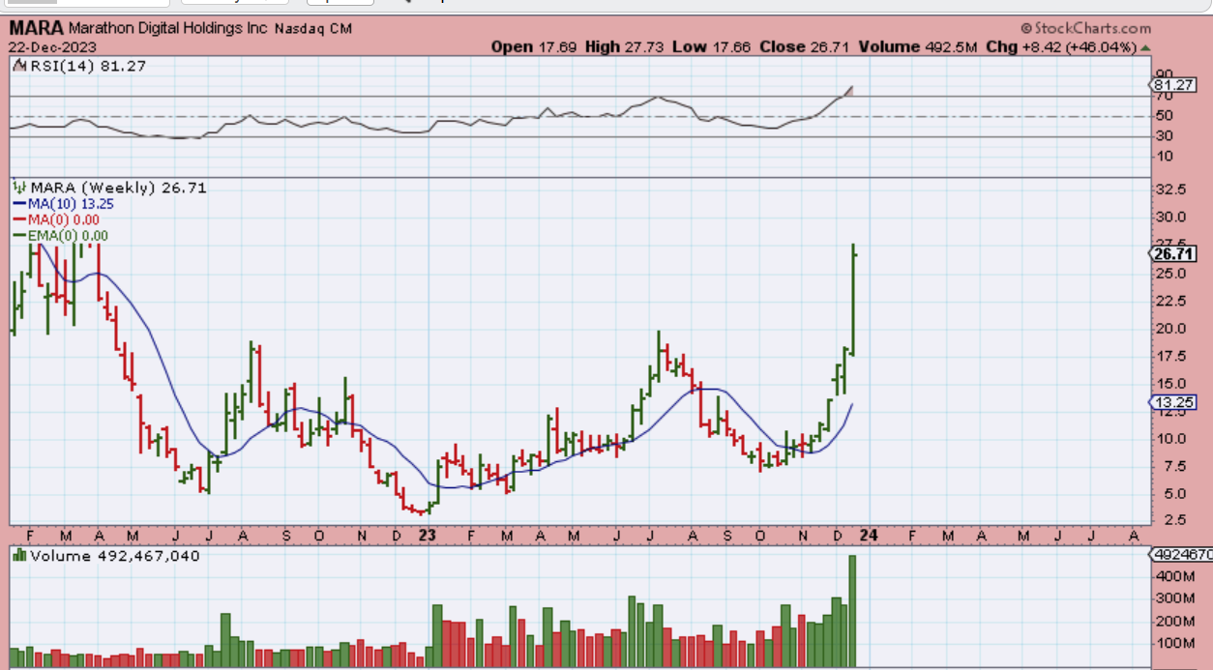This screenshot has height=670, width=1213.
Task: Click the Nasdaq CM exchange label
Action: tap(312, 29)
